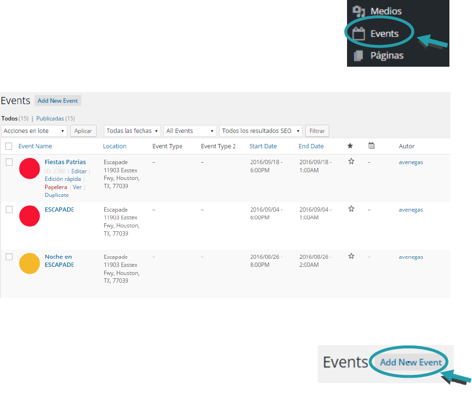Screen dimensions: 472x395
Task: Click the Filtrar button
Action: tap(317, 131)
